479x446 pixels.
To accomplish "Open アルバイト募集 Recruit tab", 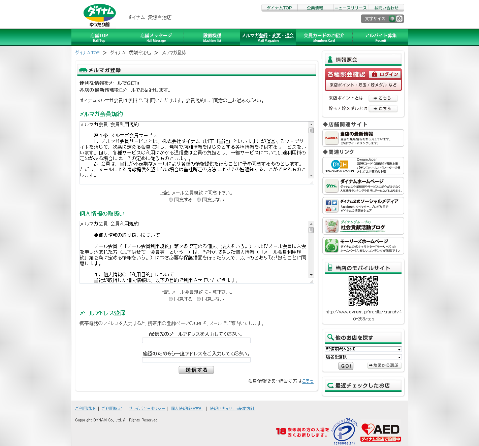I will tap(381, 37).
